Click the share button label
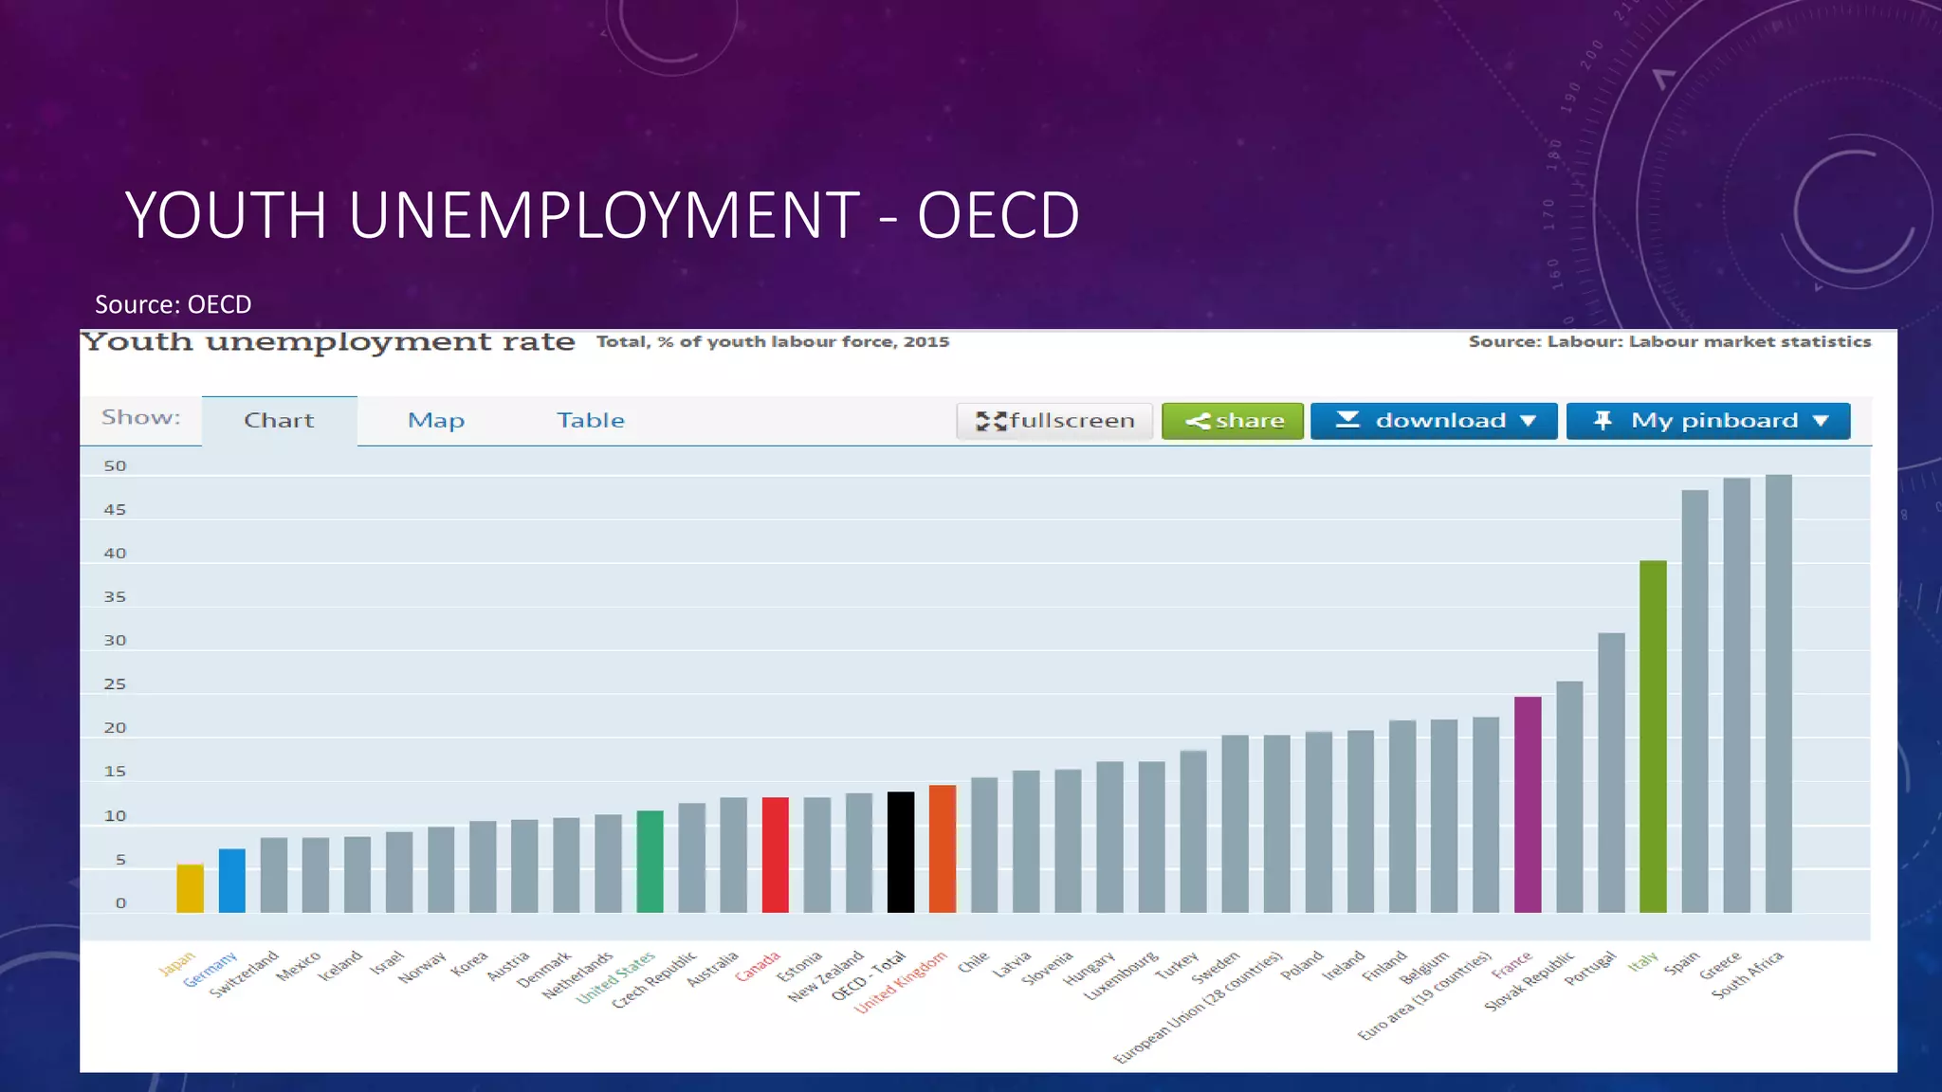 (1250, 420)
